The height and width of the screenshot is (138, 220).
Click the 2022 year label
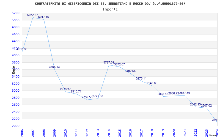196,133
